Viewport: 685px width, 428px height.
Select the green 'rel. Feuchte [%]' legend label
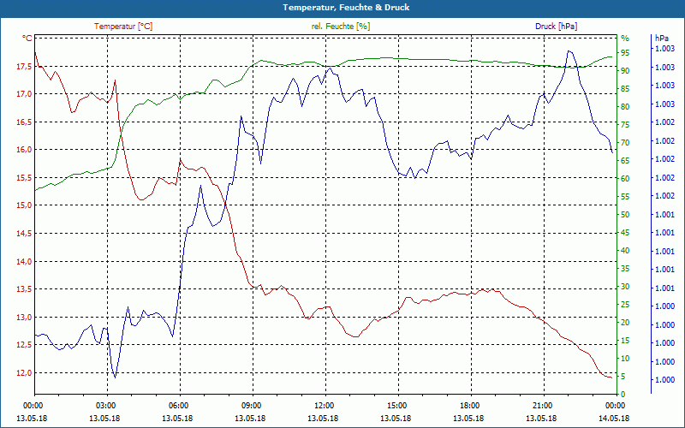click(340, 27)
